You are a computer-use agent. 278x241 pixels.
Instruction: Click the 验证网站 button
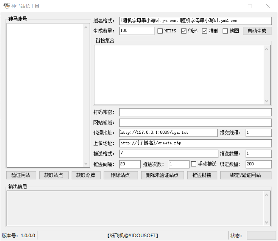pos(21,175)
